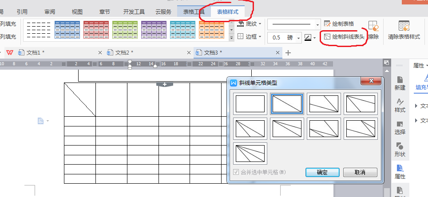Open the navigation icon dropdown arrow
428x197 pixels.
point(48,121)
